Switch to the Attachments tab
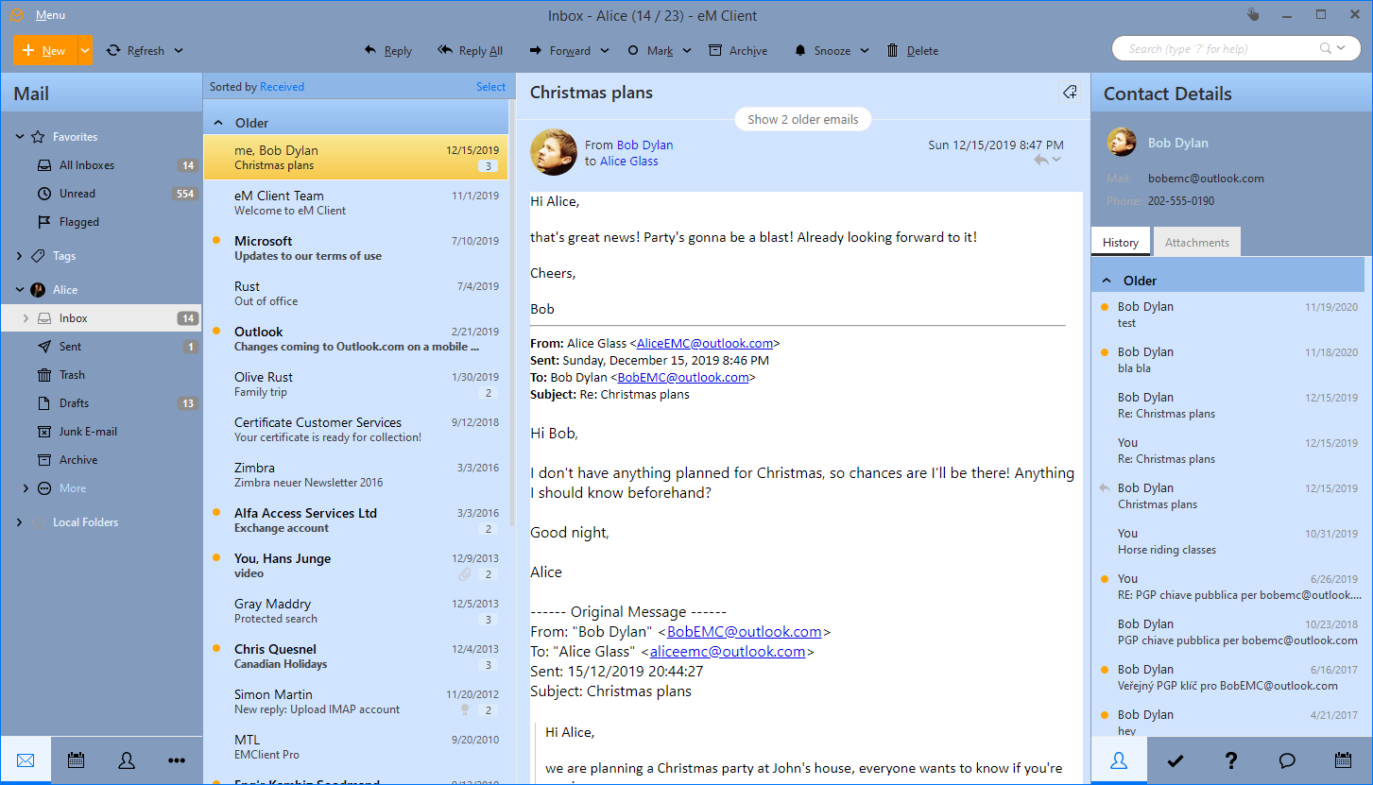Viewport: 1373px width, 785px height. pos(1196,243)
